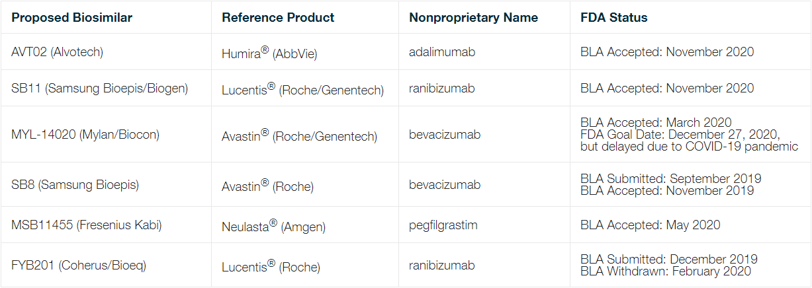
Task: Click the BLA Withdrawn: February 2020 text
Action: pyautogui.click(x=666, y=271)
